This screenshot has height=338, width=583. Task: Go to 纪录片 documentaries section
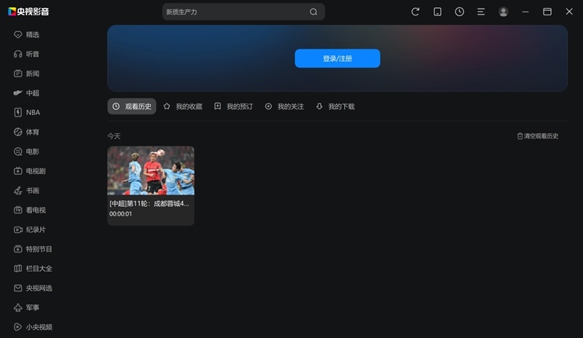pos(35,229)
